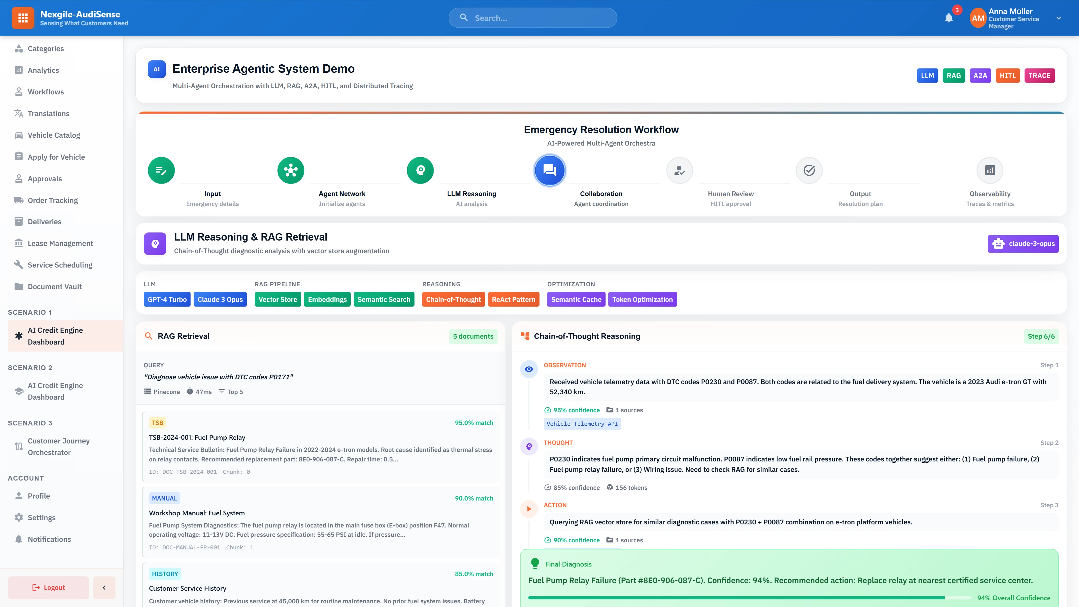Open the claude-3-opus model selector
The image size is (1079, 607).
1023,244
